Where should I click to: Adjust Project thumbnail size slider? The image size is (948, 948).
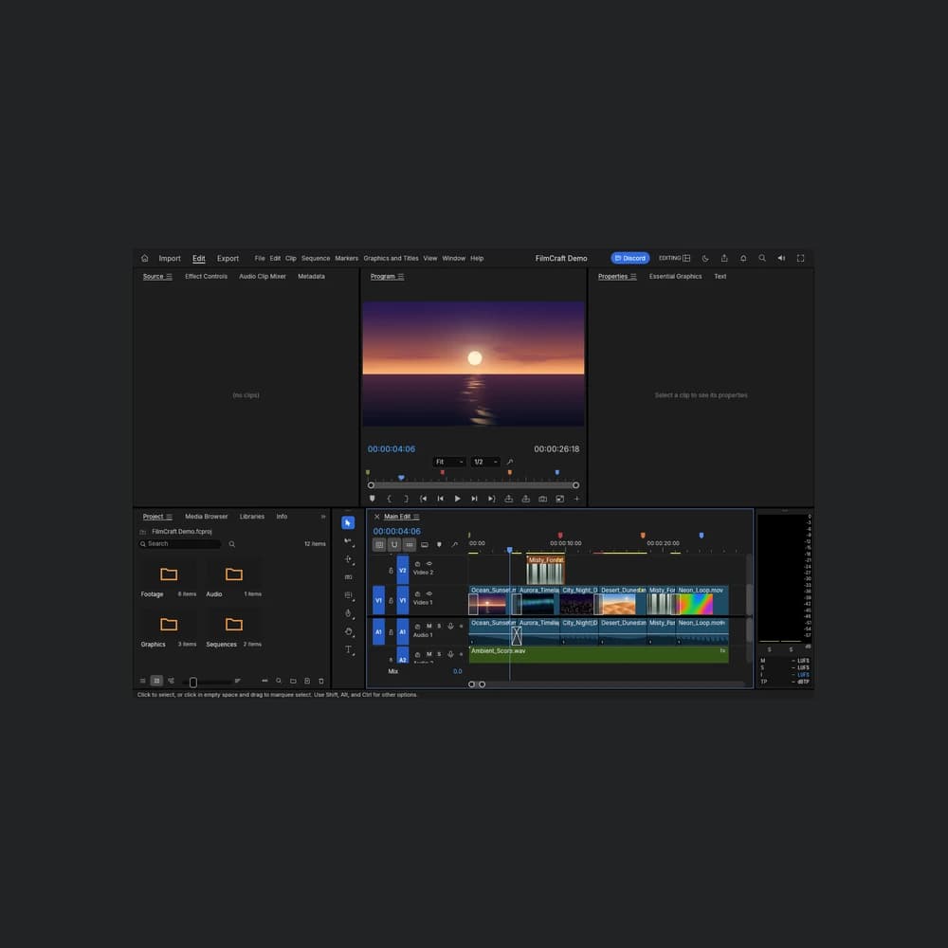(206, 682)
